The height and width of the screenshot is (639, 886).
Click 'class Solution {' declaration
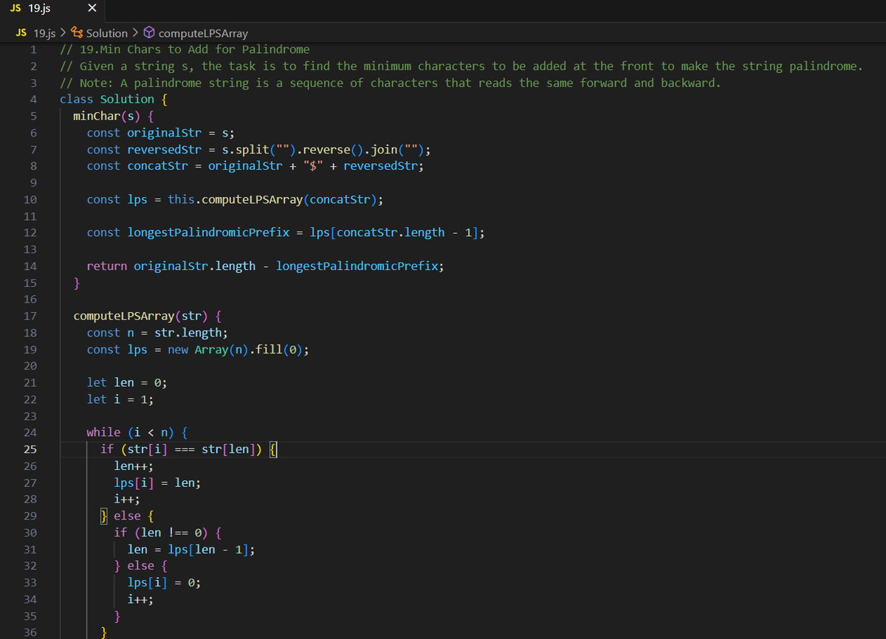(x=114, y=99)
